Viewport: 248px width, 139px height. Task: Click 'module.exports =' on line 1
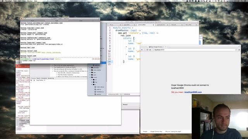pyautogui.click(x=123, y=28)
